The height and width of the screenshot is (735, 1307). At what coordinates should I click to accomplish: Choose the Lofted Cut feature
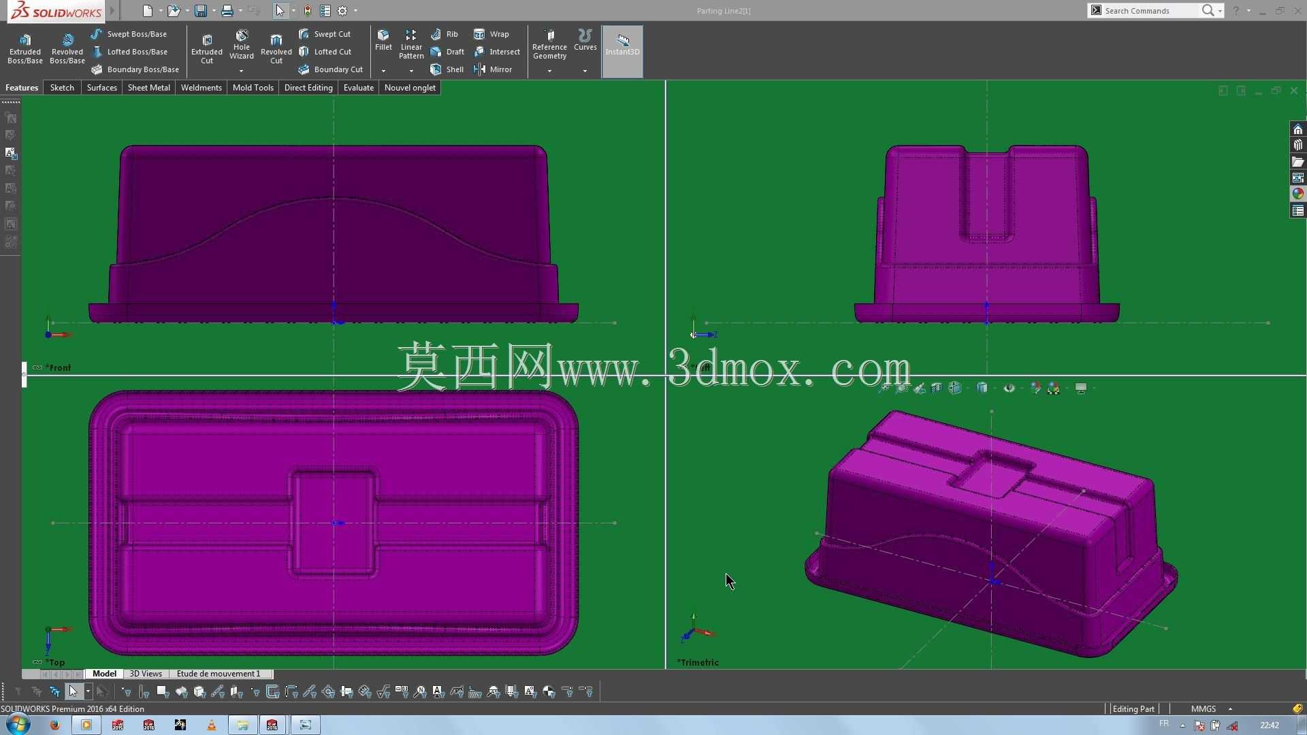click(x=325, y=52)
